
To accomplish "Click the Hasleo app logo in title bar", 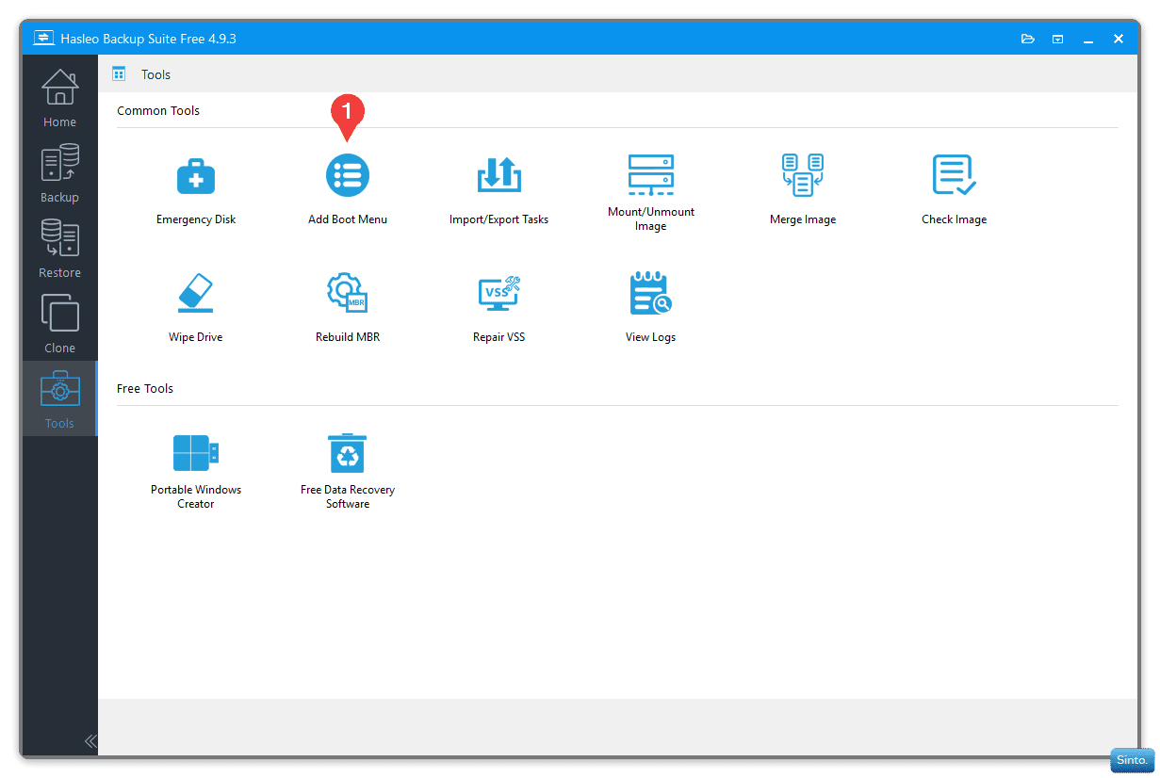I will (43, 39).
